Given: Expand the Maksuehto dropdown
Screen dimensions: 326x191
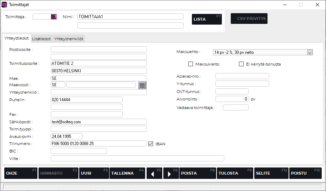Looking at the screenshot, I should pos(309,52).
